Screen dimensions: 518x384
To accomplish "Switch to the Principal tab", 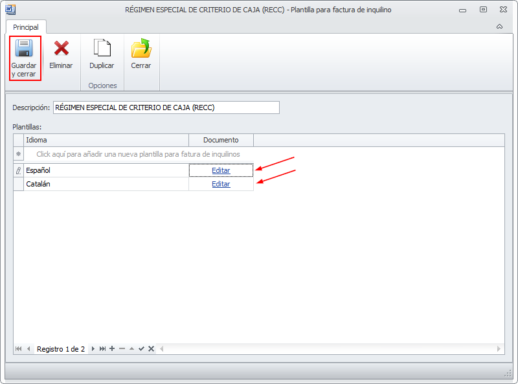I will [x=26, y=27].
